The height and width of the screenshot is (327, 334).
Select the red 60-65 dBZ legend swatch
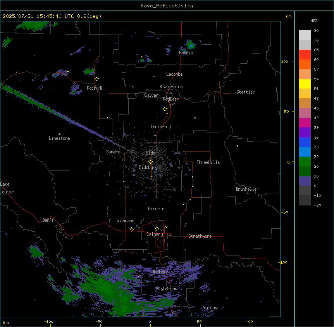click(305, 55)
